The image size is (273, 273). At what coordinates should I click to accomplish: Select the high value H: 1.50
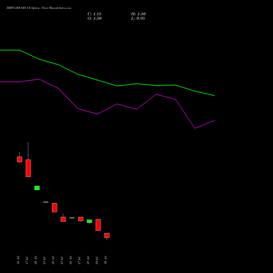[138, 14]
